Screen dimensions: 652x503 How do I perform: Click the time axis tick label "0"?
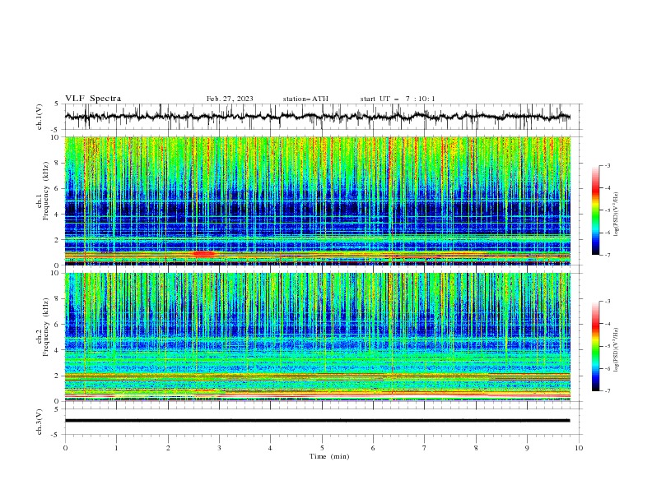65,448
